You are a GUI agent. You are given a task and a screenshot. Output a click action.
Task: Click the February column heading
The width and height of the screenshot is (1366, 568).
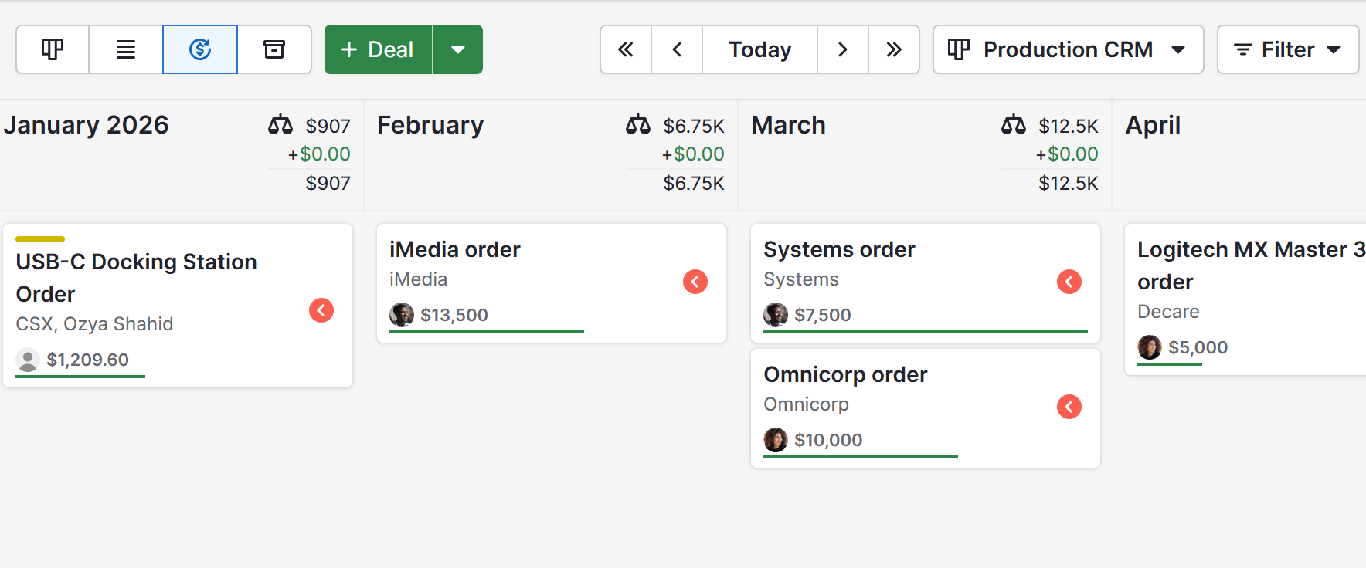click(430, 125)
